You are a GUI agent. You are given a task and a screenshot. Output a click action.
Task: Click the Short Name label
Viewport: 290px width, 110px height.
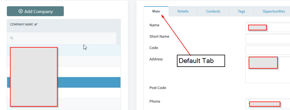tap(159, 36)
